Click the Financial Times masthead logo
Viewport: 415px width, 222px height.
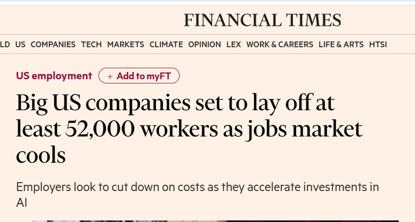click(262, 20)
